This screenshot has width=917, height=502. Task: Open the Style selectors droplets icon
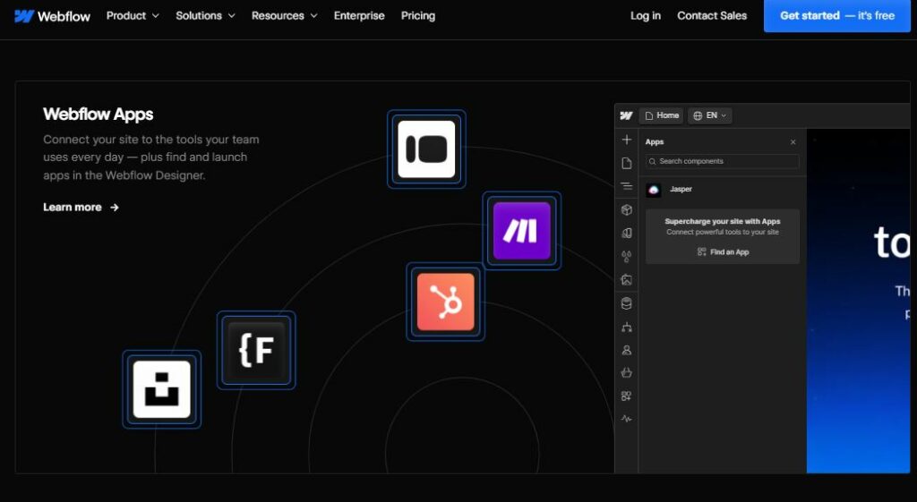click(x=626, y=256)
